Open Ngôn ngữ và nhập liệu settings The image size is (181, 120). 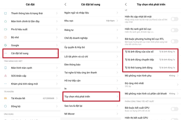(91, 13)
